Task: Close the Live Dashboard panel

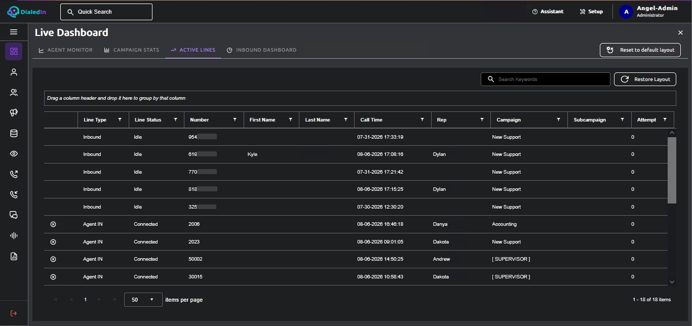Action: point(680,32)
